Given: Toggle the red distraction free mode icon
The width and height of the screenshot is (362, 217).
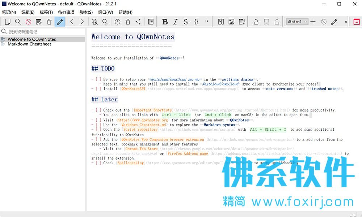Looking at the screenshot, I should pyautogui.click(x=357, y=22).
